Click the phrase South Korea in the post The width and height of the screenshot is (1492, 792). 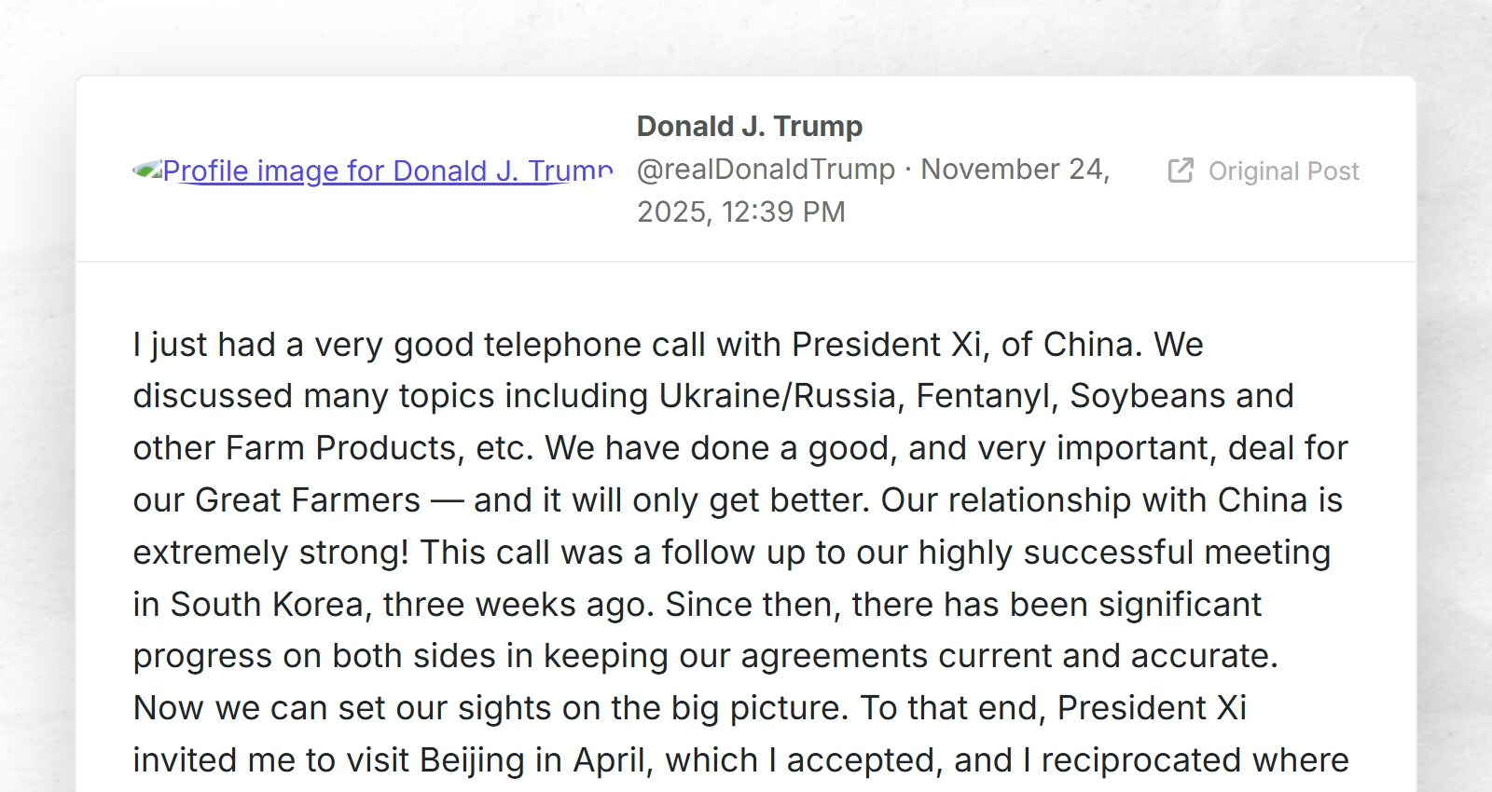click(269, 603)
